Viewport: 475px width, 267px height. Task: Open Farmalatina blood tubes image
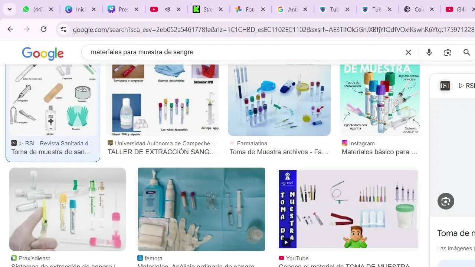point(279,100)
